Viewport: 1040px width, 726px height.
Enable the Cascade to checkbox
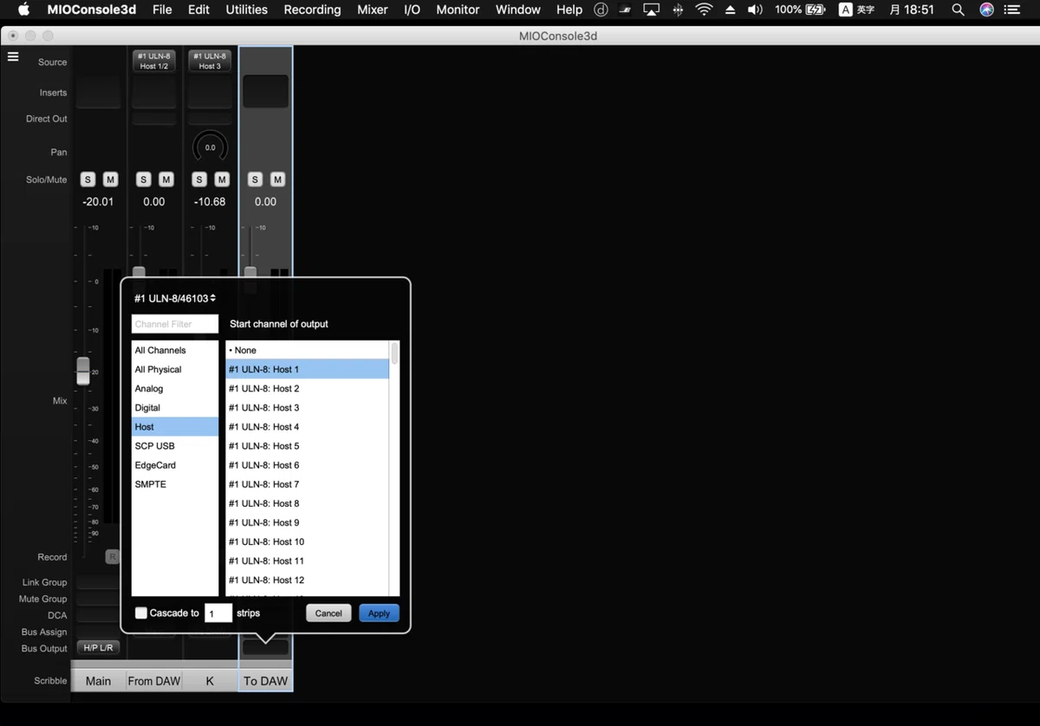coord(141,613)
